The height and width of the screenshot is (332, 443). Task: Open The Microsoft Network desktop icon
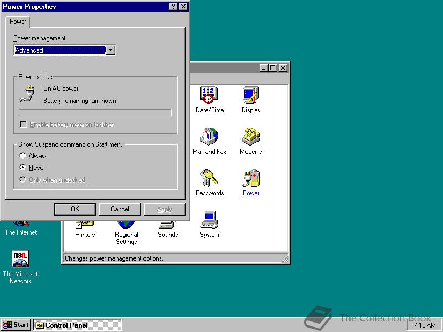click(20, 258)
